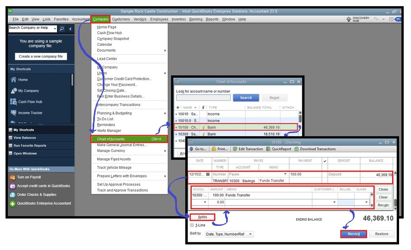411x250 pixels.
Task: Open the Discovery Hub lightbulb
Action: click(x=349, y=19)
